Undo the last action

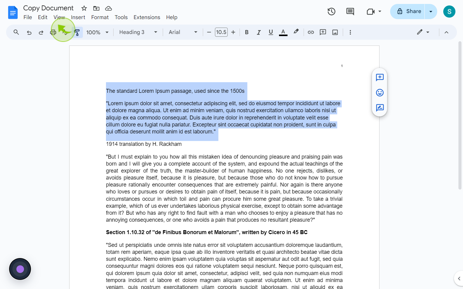click(x=29, y=32)
